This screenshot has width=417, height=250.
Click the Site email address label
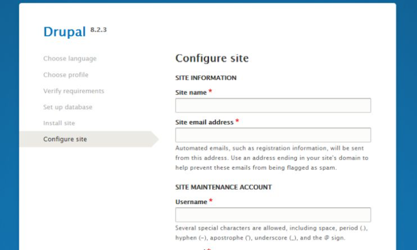pos(205,122)
